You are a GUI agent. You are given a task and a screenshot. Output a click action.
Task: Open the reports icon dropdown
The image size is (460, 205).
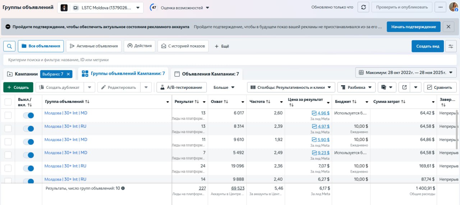(387, 87)
